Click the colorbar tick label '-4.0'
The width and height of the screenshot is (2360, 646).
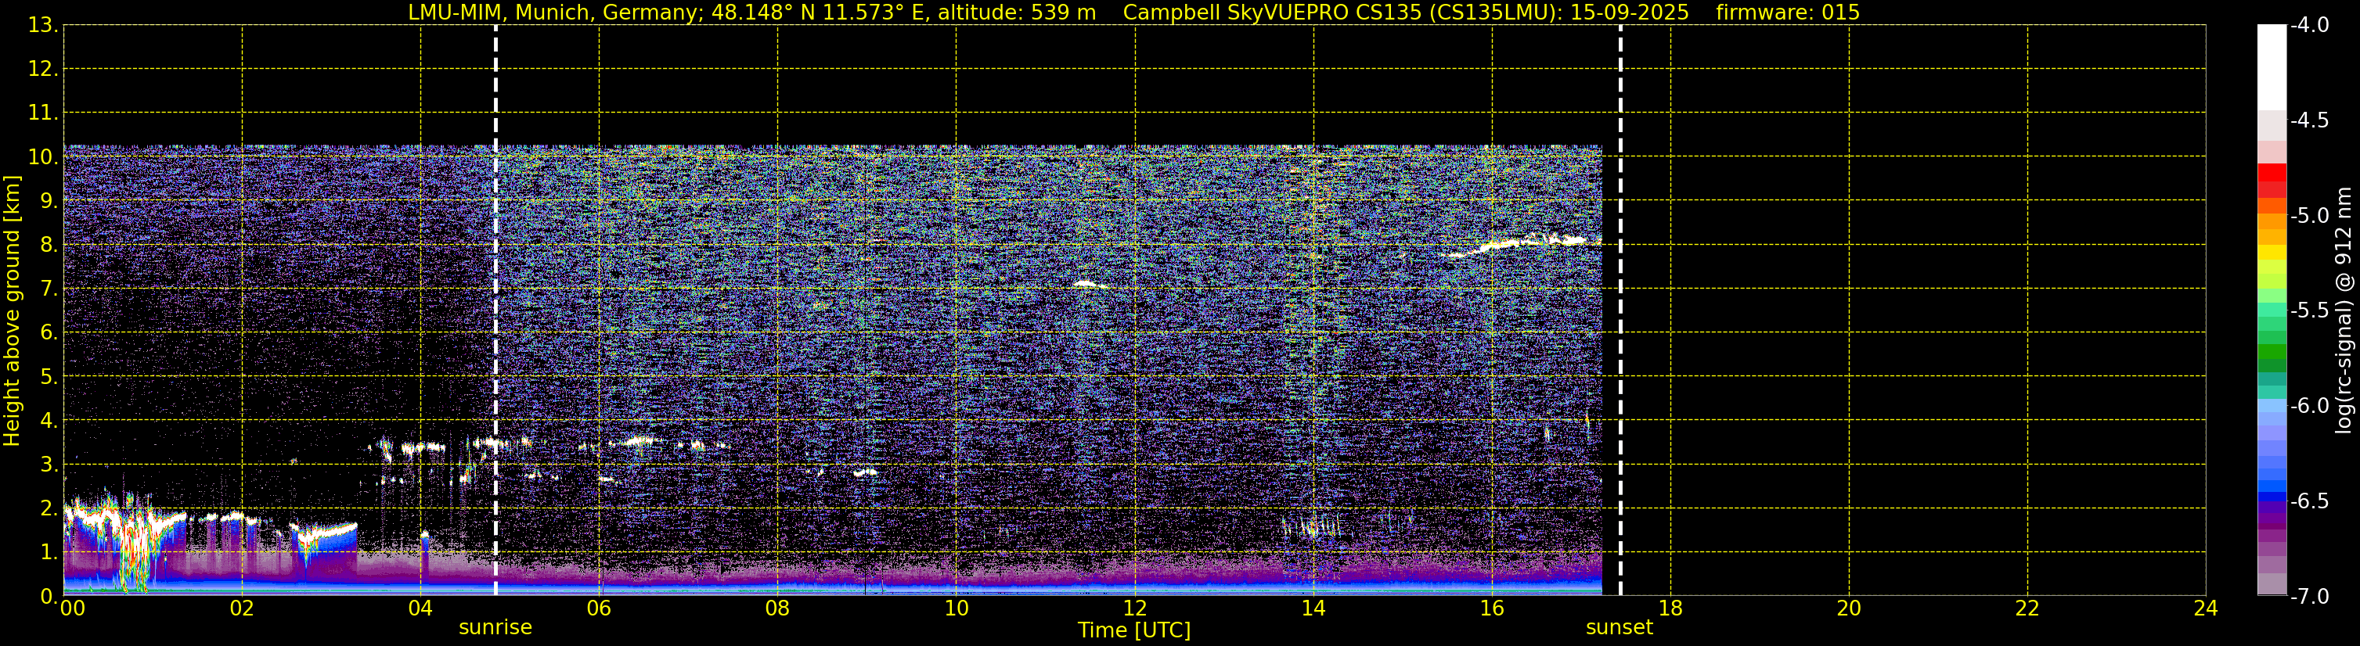click(2310, 26)
